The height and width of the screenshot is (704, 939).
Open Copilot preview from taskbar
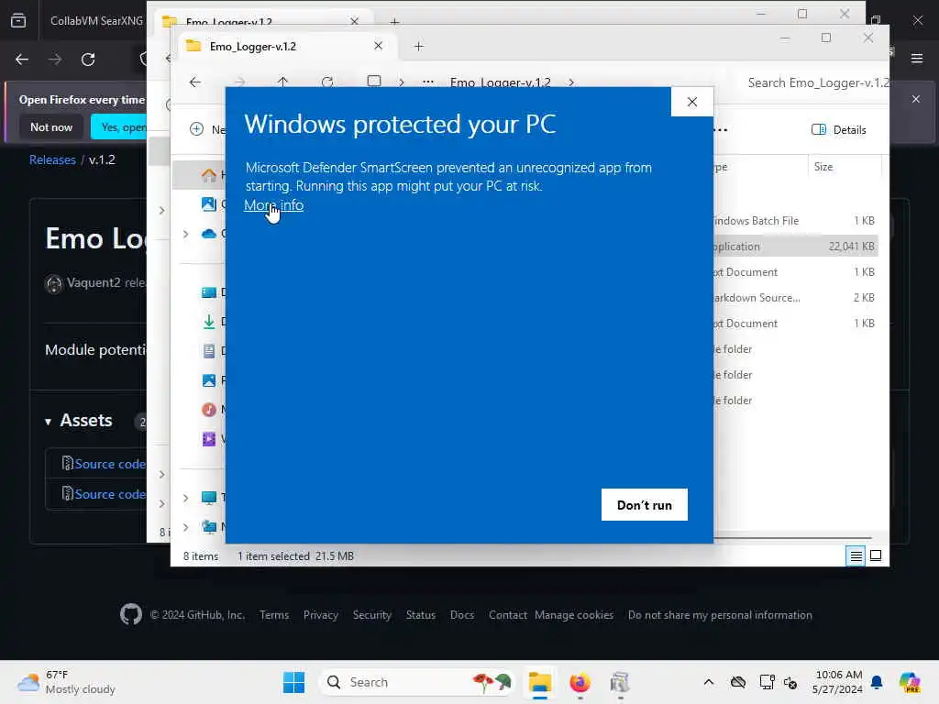(x=910, y=682)
